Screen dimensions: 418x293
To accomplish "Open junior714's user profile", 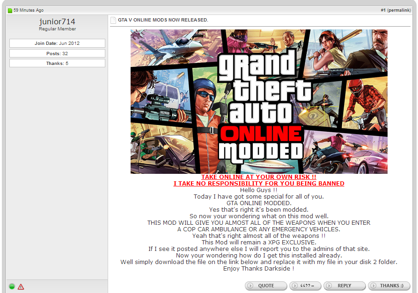I will click(x=57, y=22).
